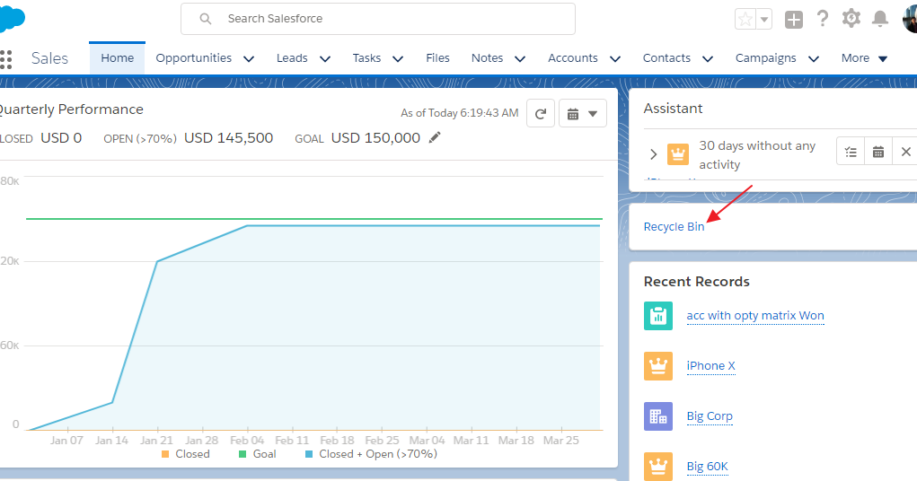This screenshot has width=917, height=481.
Task: Create an event from the Assistant item
Action: click(877, 152)
